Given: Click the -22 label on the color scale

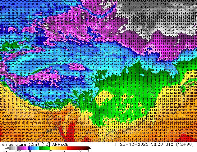Looking at the screenshot, I should [x=18, y=151].
